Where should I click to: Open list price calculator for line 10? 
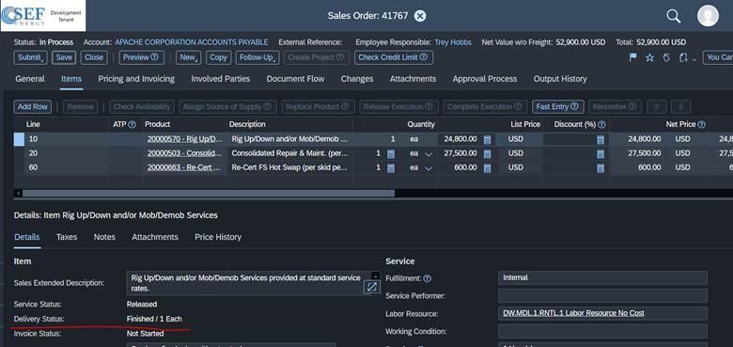(x=487, y=139)
